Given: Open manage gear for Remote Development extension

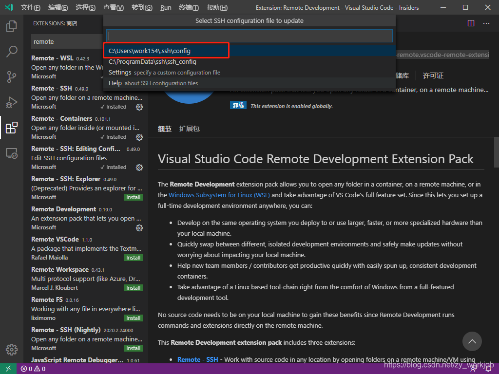Looking at the screenshot, I should (x=139, y=228).
